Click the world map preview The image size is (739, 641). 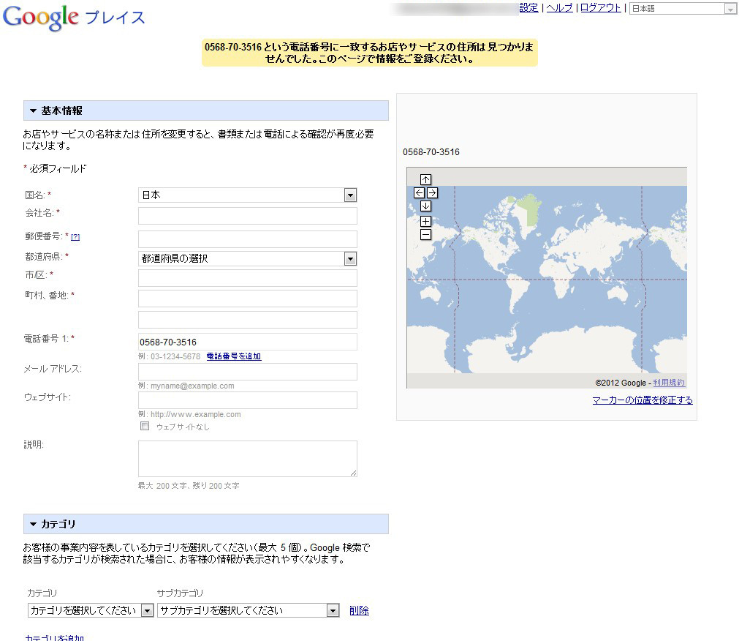click(547, 278)
